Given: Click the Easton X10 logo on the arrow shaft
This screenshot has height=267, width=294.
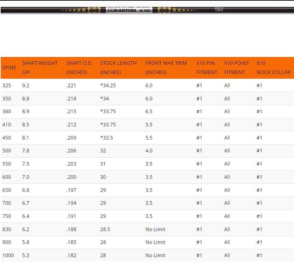Looking at the screenshot, I should (129, 10).
